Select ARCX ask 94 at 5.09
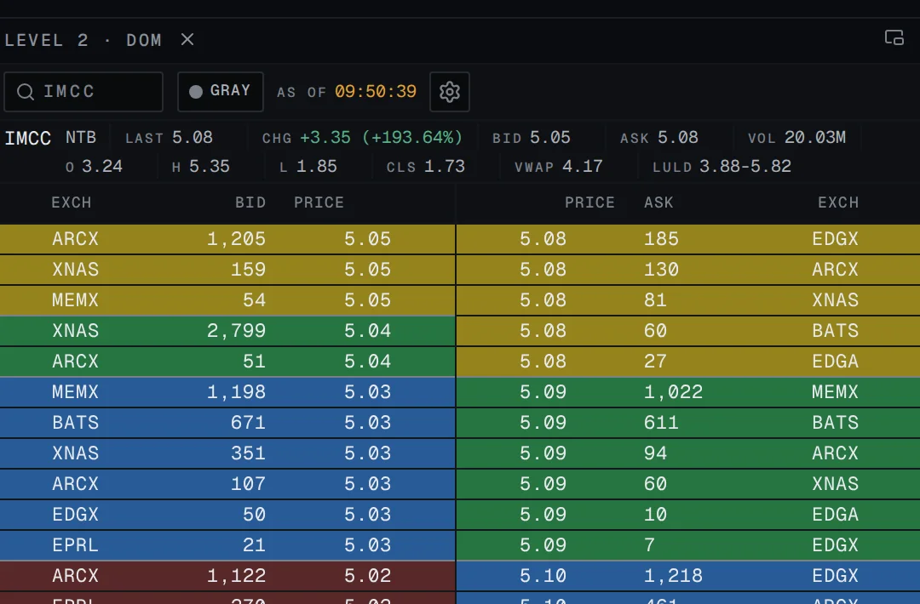Screen dimensions: 920x604 tap(688, 453)
